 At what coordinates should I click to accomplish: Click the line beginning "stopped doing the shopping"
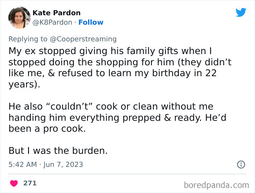click(120, 62)
